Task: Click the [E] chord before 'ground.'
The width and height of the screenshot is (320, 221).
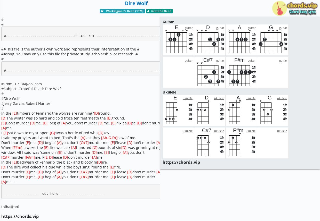Action: 109,118
